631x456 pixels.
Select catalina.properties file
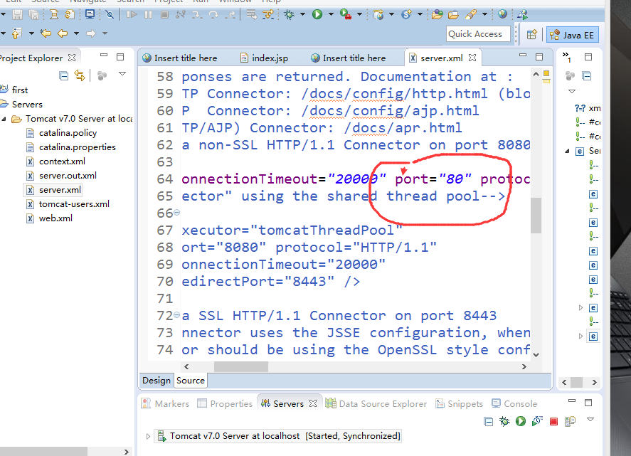pyautogui.click(x=78, y=147)
